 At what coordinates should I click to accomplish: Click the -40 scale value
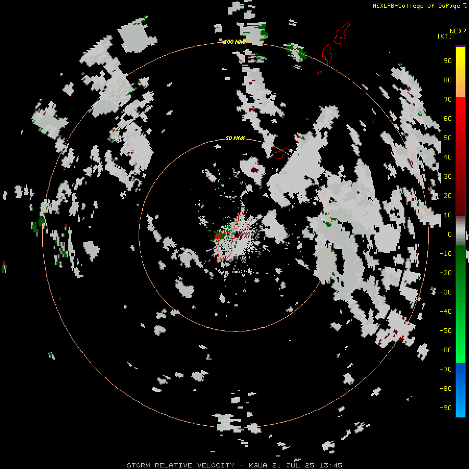pos(446,312)
